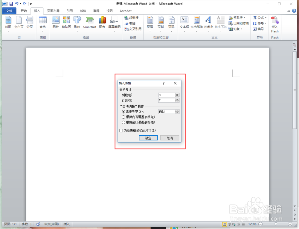Insert a SmartArt graphic
Image resolution: width=299 pixels, height=229 pixels.
coord(90,22)
